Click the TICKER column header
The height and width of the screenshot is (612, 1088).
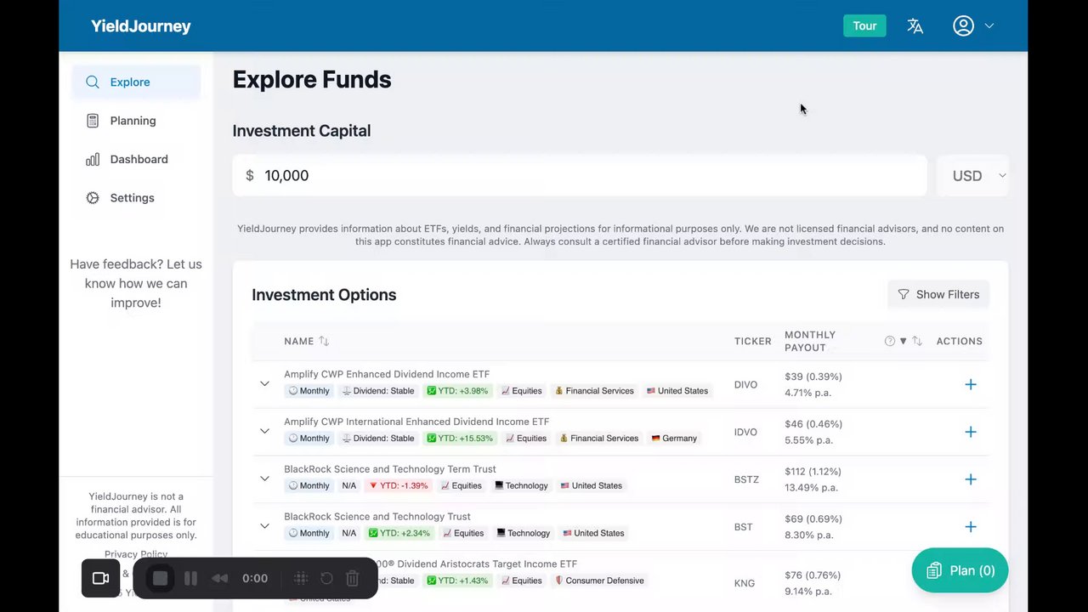click(x=753, y=341)
